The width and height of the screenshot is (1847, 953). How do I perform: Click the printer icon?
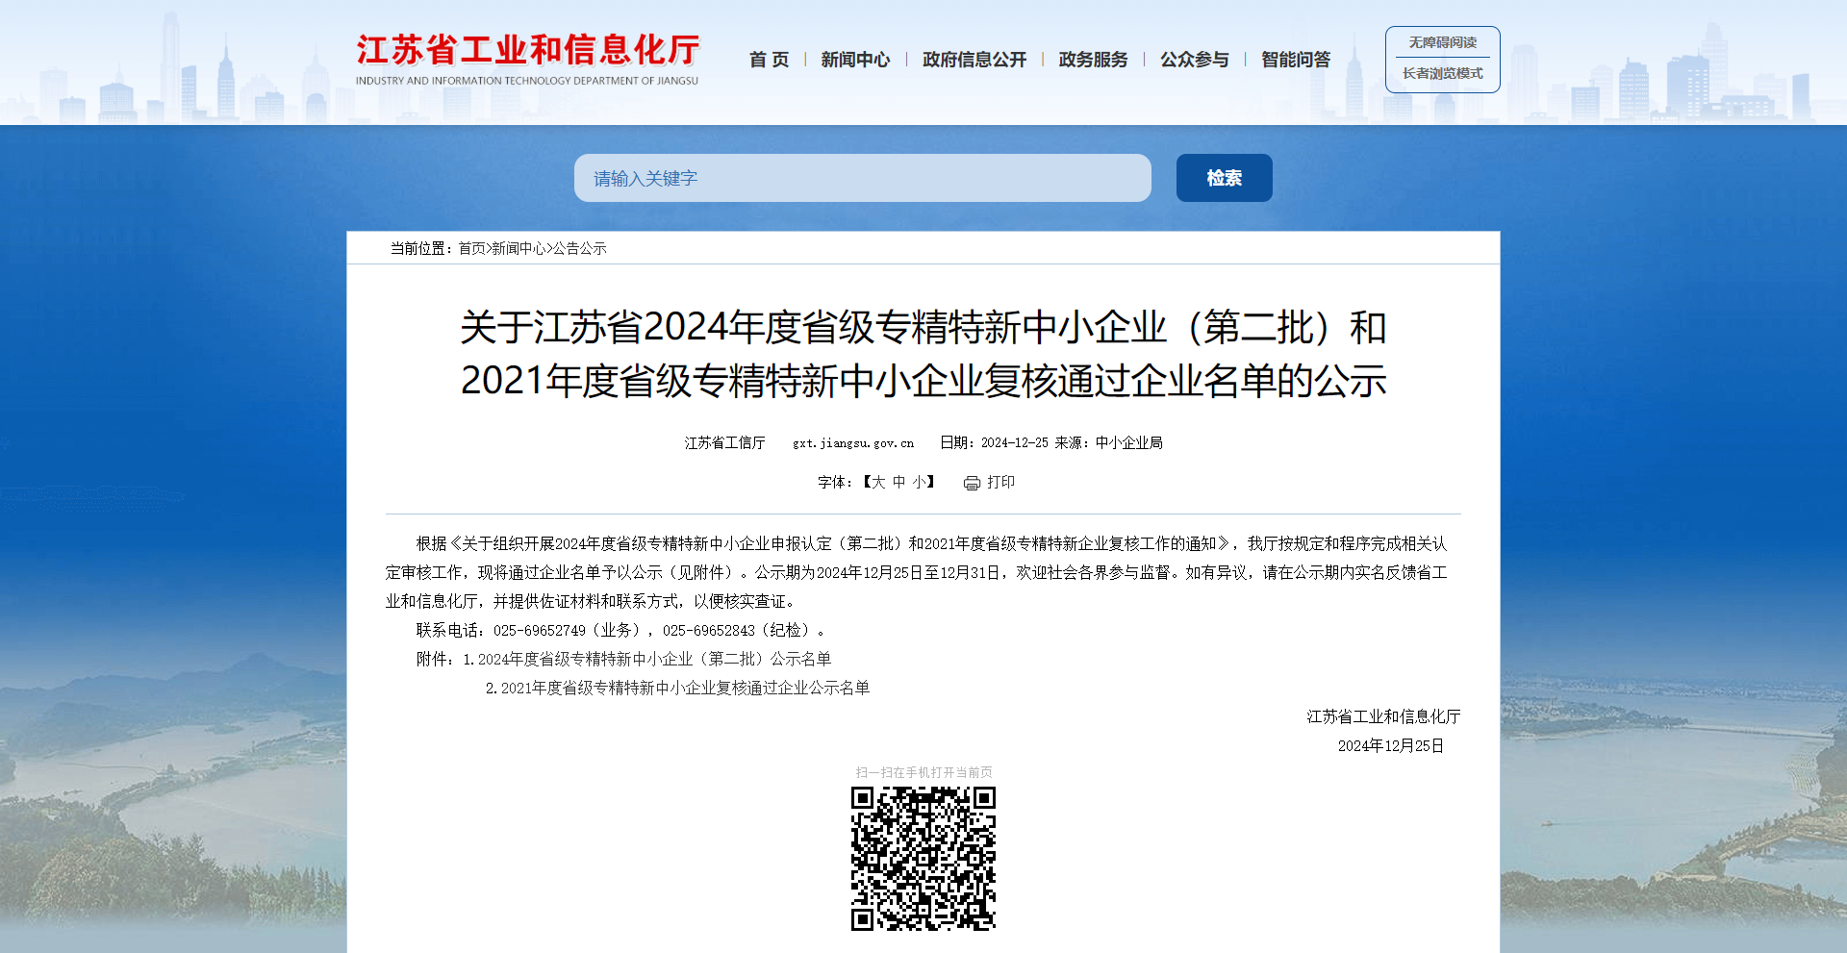tap(972, 483)
